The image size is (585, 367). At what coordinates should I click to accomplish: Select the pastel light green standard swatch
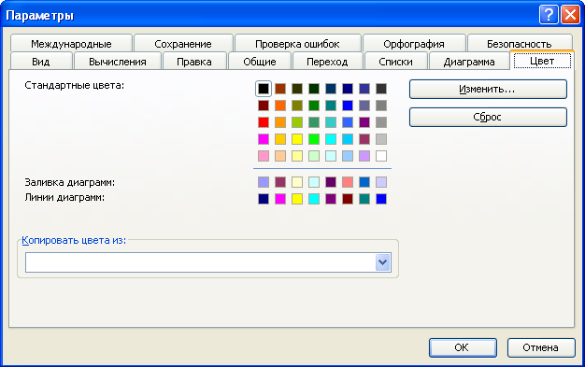pos(314,156)
